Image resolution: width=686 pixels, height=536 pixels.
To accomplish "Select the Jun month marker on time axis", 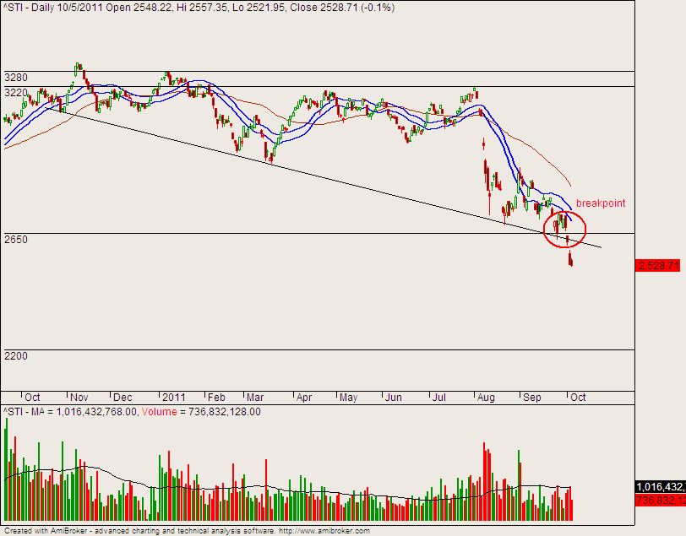I will (394, 397).
